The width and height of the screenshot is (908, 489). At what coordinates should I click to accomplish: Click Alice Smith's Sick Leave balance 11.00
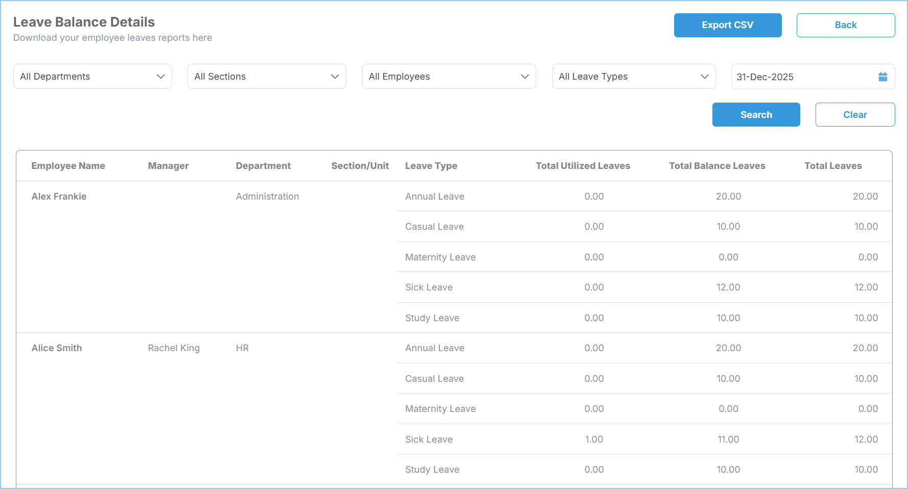click(728, 439)
